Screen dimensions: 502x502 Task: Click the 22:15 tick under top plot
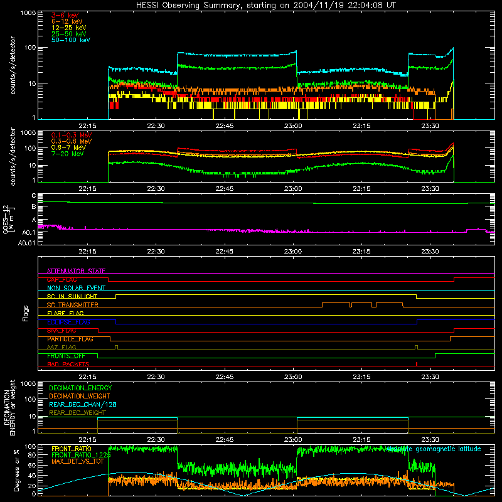pos(87,126)
